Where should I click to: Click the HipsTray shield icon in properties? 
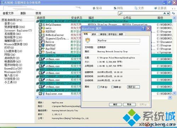point(87,40)
